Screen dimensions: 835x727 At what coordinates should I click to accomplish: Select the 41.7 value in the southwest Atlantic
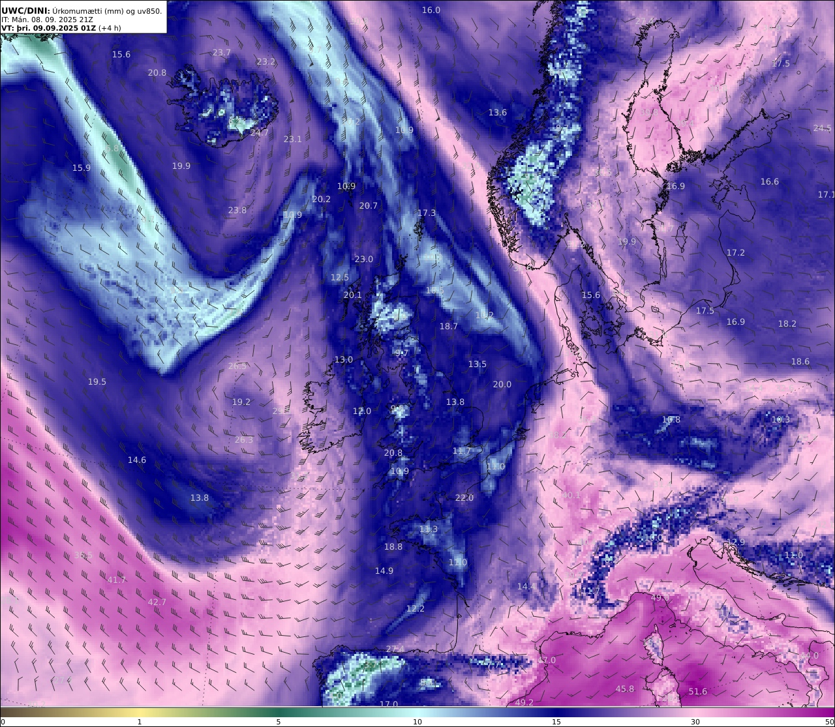point(117,580)
